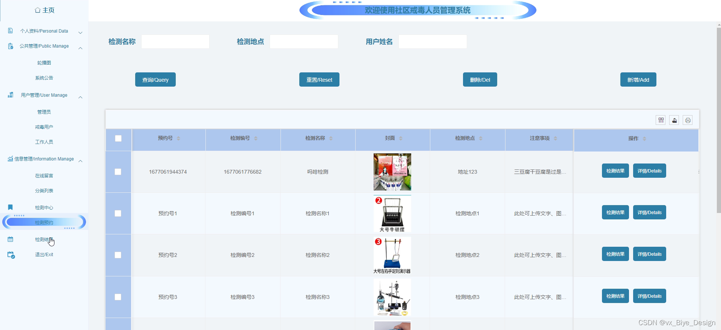This screenshot has height=330, width=721.
Task: Collapse Information Manage menu chevron
Action: (80, 160)
